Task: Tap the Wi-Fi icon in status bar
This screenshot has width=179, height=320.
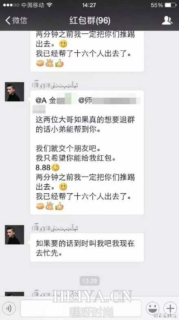Action: click(x=49, y=5)
